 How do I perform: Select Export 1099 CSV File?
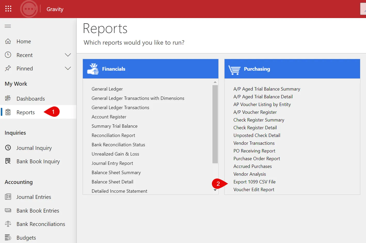(x=254, y=182)
